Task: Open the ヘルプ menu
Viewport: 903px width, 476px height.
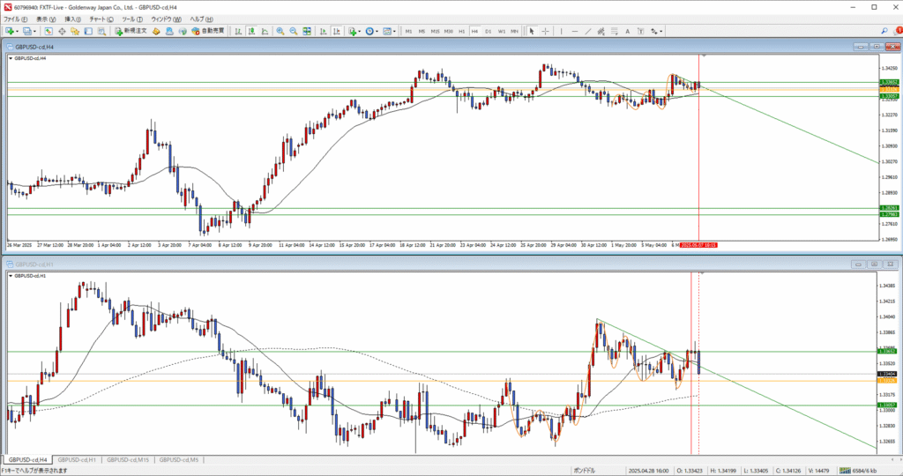Action: pyautogui.click(x=201, y=19)
